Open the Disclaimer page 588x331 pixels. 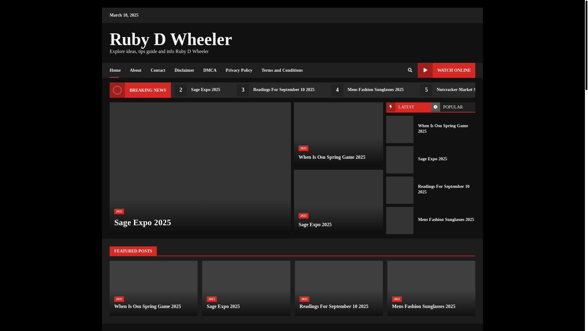[x=184, y=70]
